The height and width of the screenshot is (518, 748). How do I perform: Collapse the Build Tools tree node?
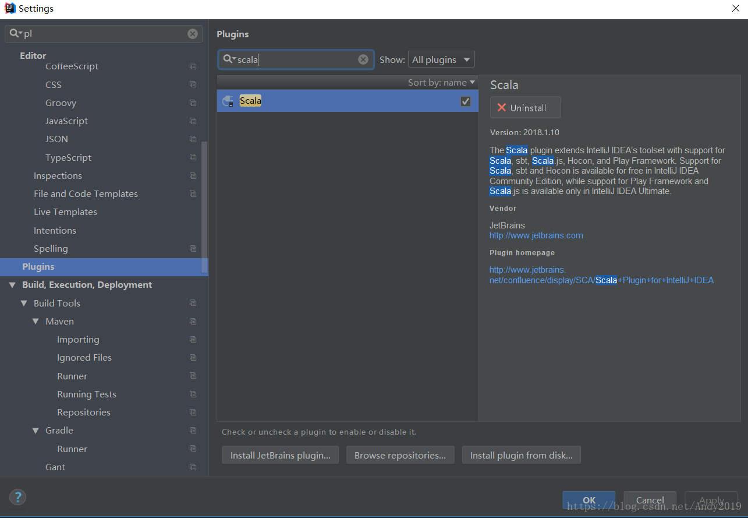coord(24,303)
